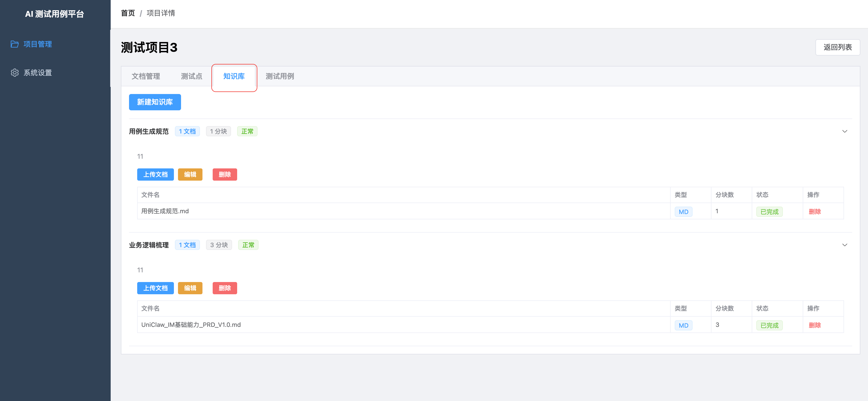Screen dimensions: 868x401
Task: Click 上传文档 under 业务逻辑梳理
Action: pyautogui.click(x=155, y=288)
